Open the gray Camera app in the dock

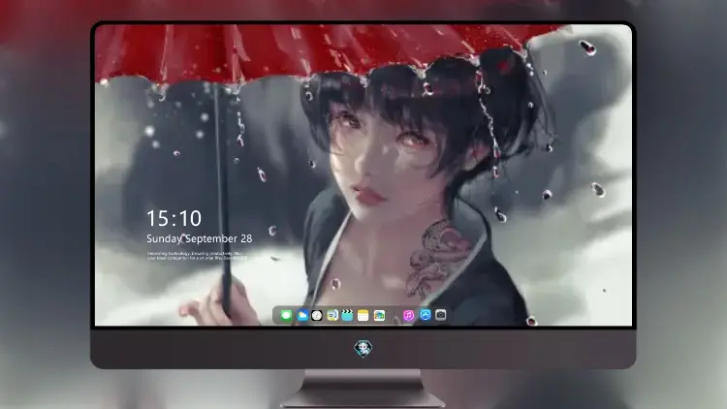[440, 315]
